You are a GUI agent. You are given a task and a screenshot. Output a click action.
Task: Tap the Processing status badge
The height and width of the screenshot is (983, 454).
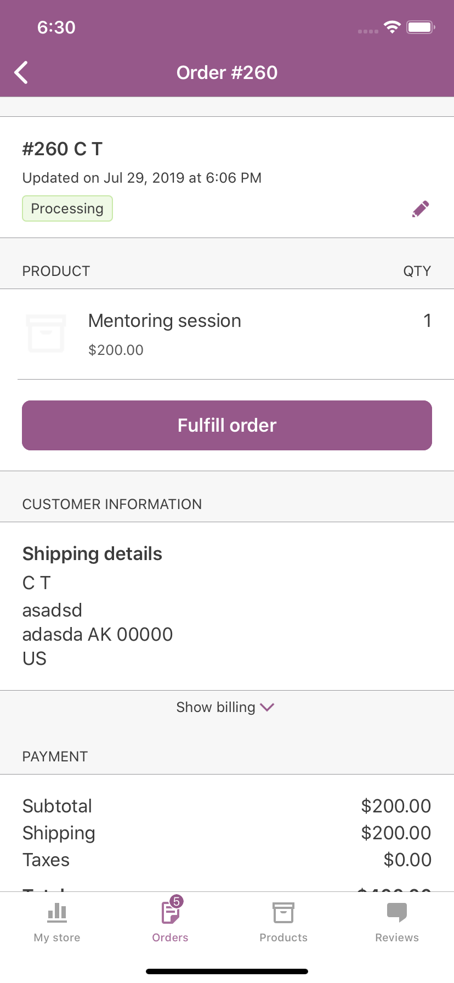tap(67, 209)
